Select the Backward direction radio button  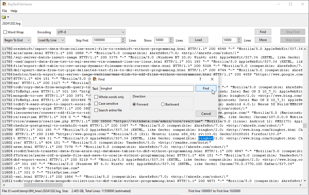163,104
